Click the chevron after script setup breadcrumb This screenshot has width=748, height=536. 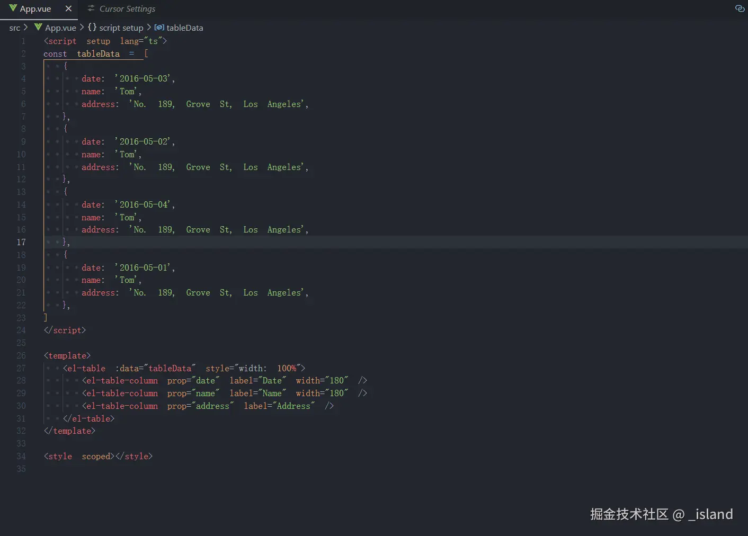[x=149, y=27]
